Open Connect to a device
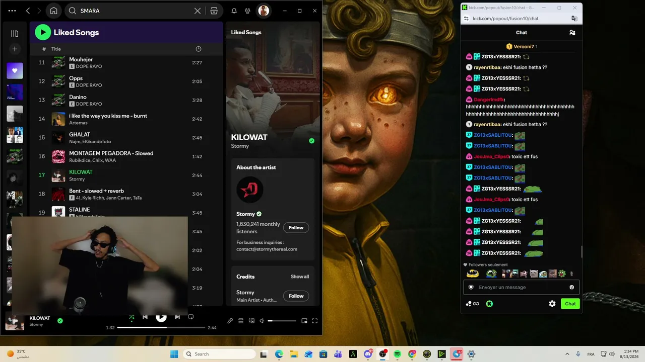This screenshot has height=362, width=645. pos(252,321)
